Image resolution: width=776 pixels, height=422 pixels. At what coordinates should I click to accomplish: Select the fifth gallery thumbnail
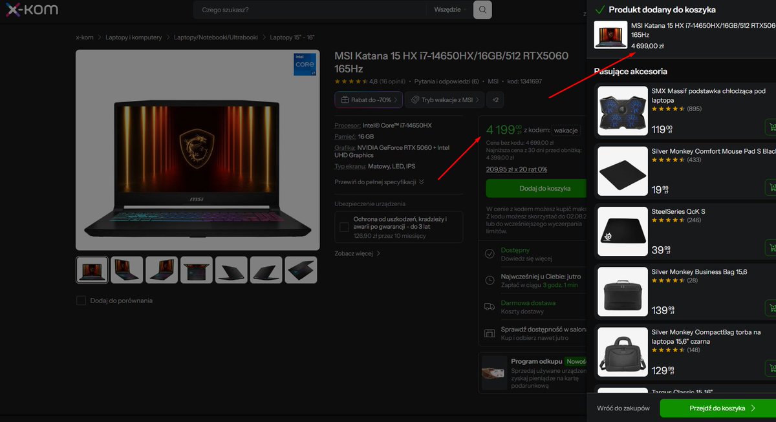[232, 269]
